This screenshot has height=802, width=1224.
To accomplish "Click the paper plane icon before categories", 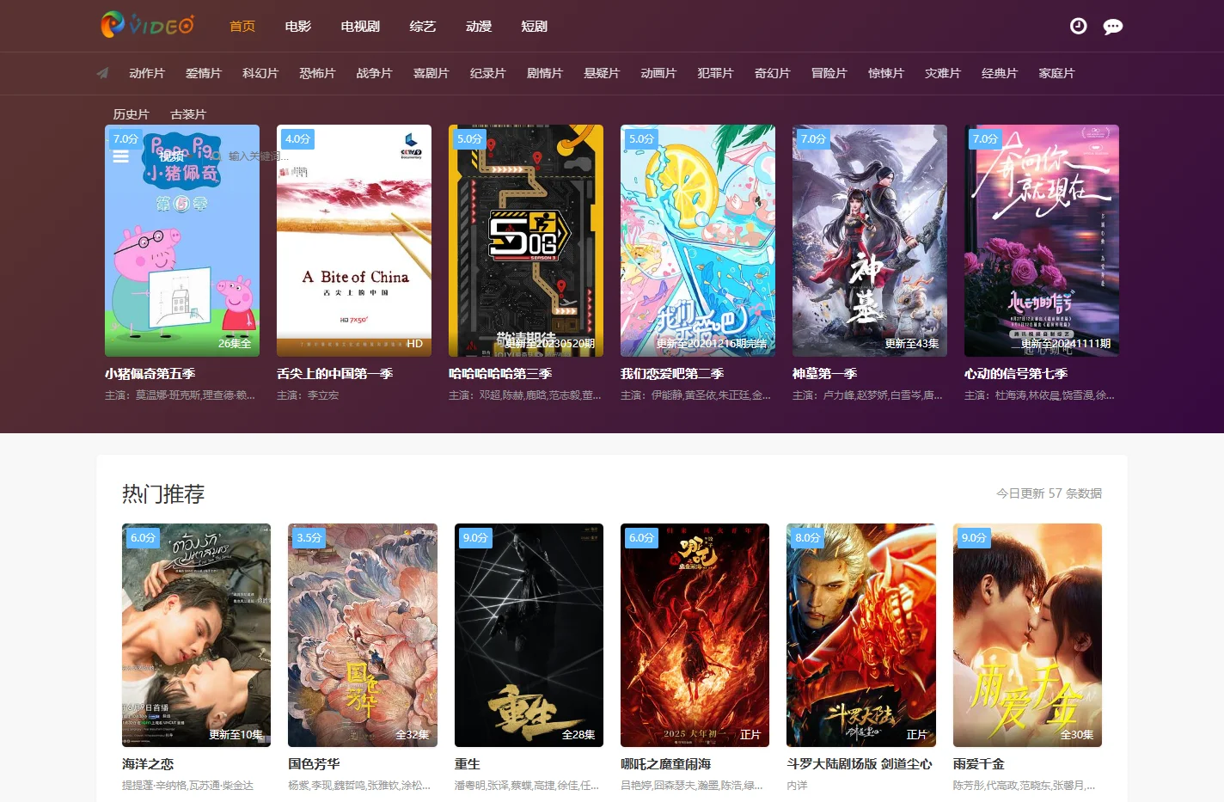I will (x=102, y=73).
